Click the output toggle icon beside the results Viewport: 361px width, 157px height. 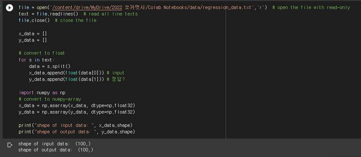click(9, 145)
